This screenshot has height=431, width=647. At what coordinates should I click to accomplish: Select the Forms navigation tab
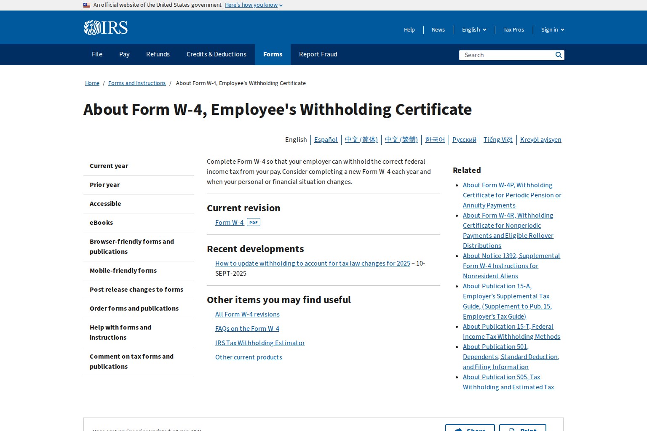pos(273,54)
